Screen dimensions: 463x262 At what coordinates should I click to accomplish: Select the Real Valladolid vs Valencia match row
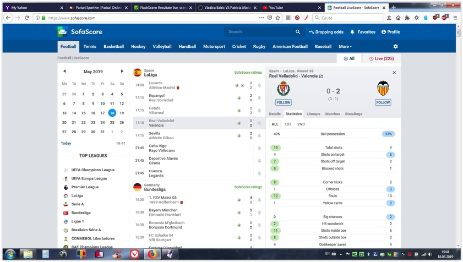198,123
